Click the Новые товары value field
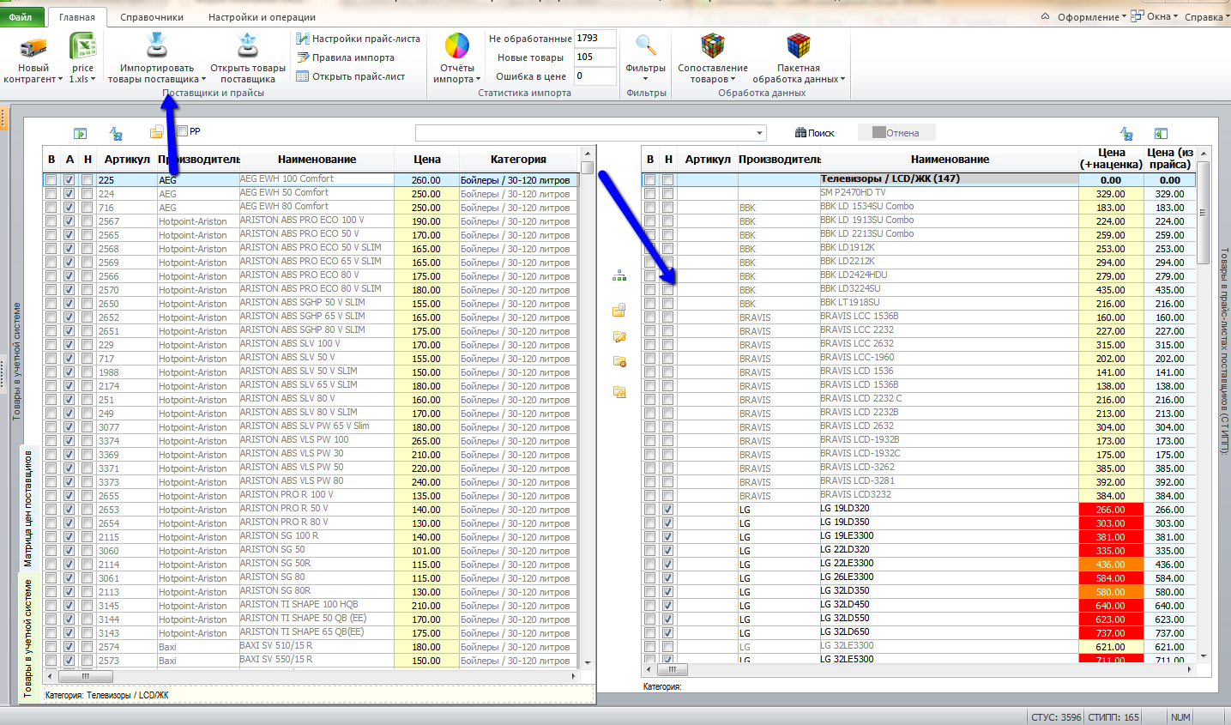Image resolution: width=1231 pixels, height=725 pixels. coord(595,57)
